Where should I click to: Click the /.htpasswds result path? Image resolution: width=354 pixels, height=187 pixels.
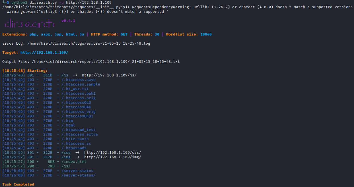(74, 148)
